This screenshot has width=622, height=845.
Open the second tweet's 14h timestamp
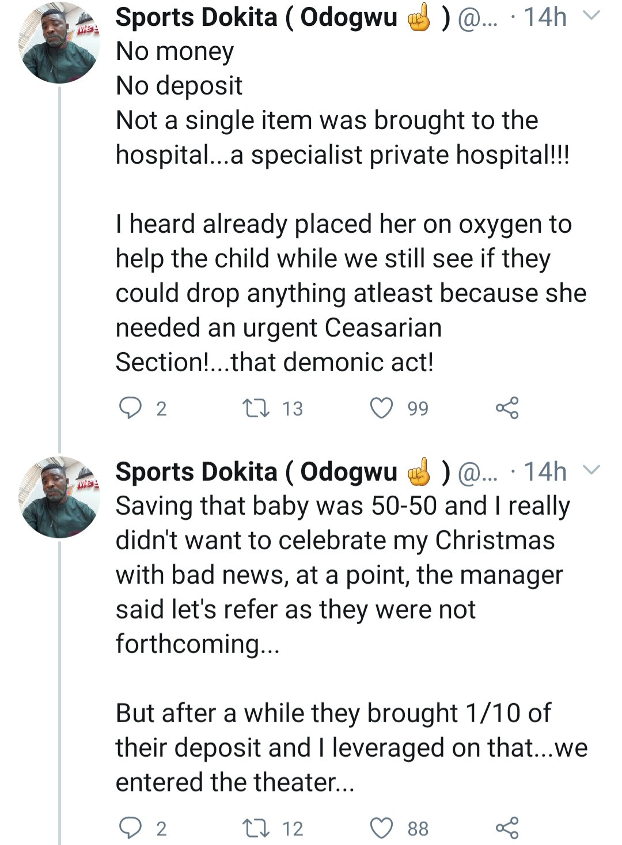(544, 472)
